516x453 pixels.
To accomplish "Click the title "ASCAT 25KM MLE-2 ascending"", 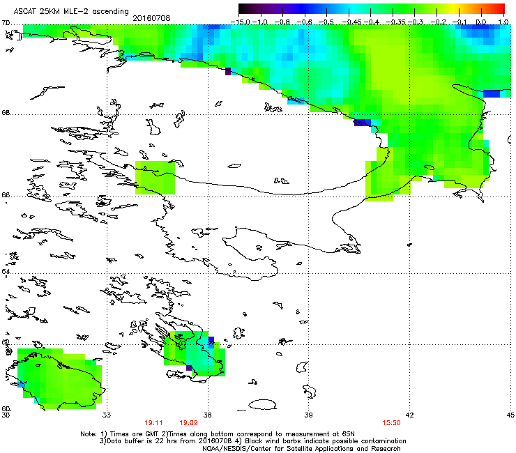I will (x=71, y=11).
